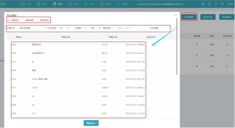
Task: Tick the checkbox for course 1911
Action: click(x=8, y=88)
